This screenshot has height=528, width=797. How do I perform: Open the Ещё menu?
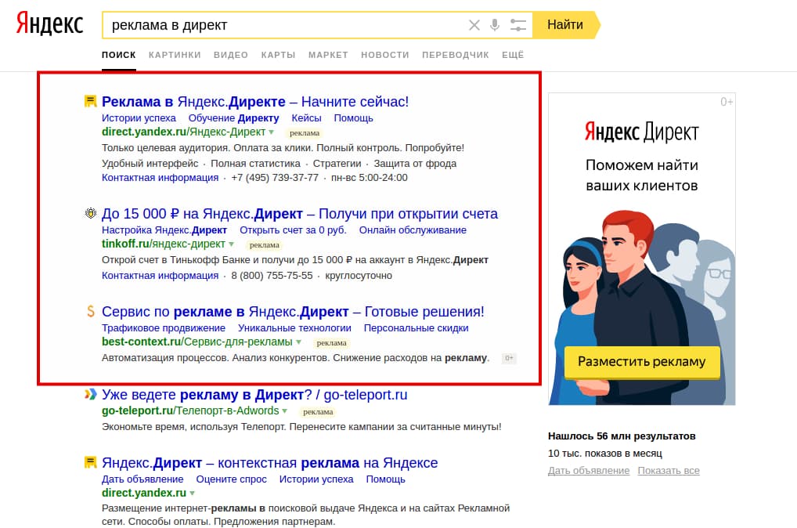(511, 55)
